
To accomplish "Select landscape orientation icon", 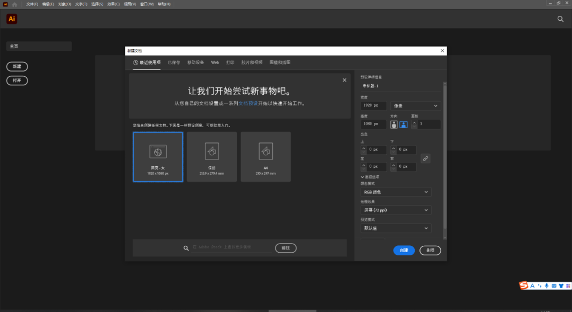I will 403,124.
